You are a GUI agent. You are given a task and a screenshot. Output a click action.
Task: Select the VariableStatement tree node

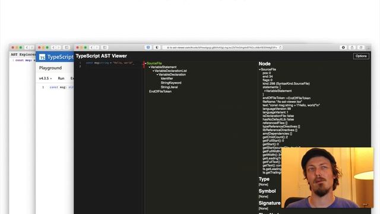[164, 67]
